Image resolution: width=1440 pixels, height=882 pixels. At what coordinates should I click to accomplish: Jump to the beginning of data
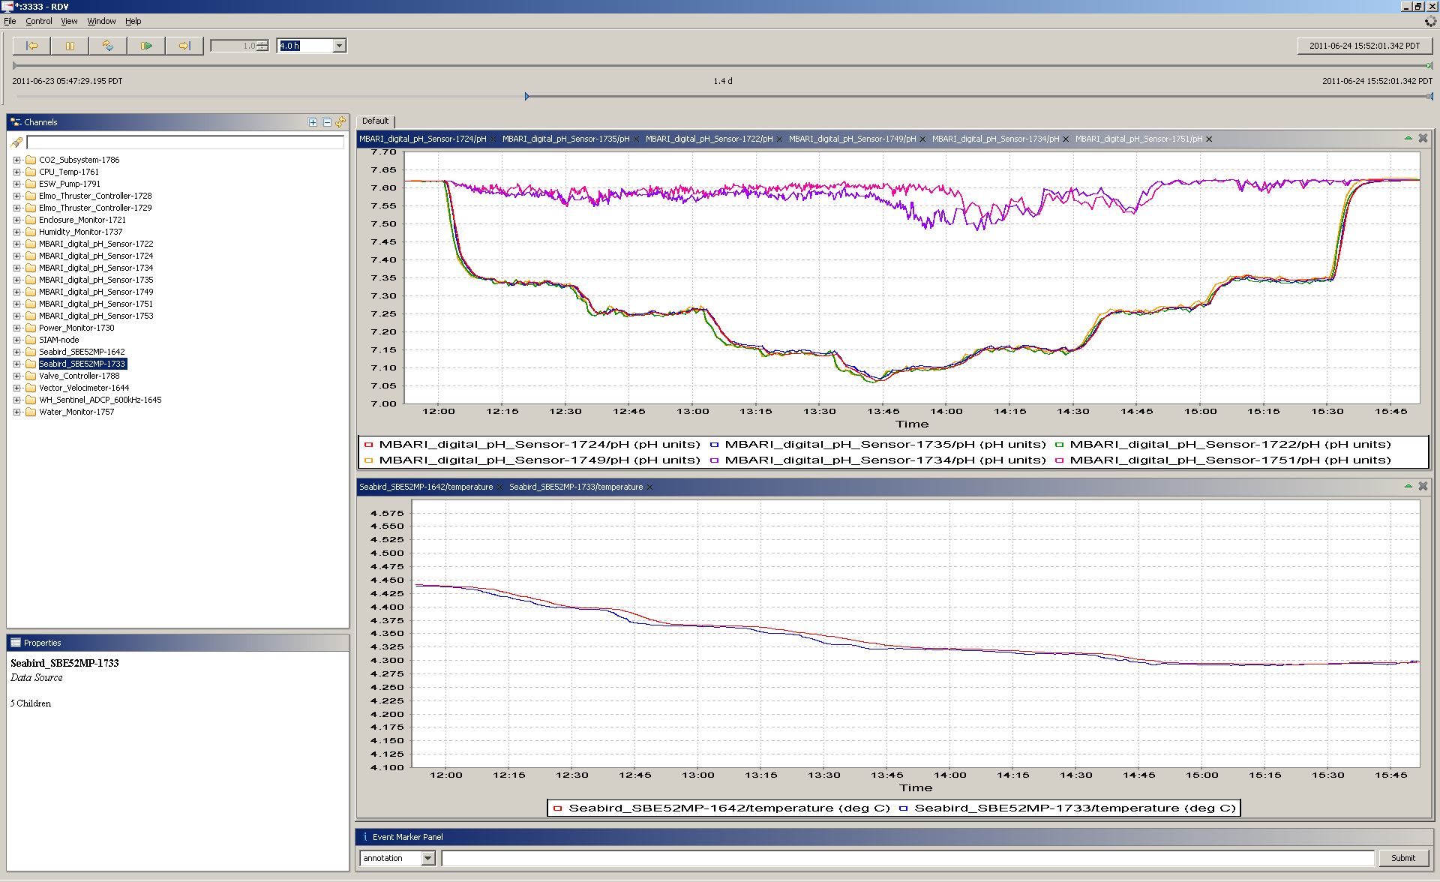32,46
